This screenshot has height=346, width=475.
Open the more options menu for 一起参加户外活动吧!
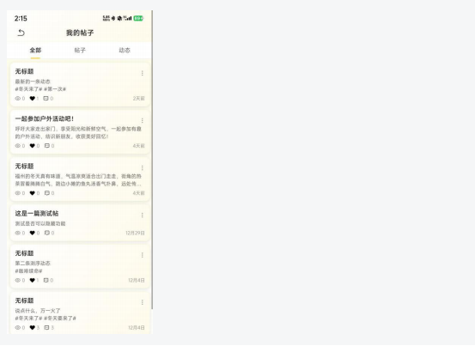click(x=142, y=120)
